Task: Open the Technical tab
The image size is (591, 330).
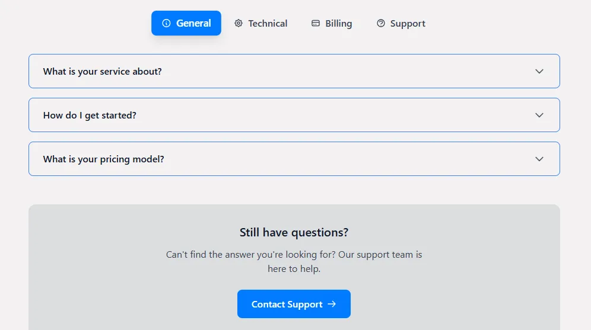Action: 267,23
